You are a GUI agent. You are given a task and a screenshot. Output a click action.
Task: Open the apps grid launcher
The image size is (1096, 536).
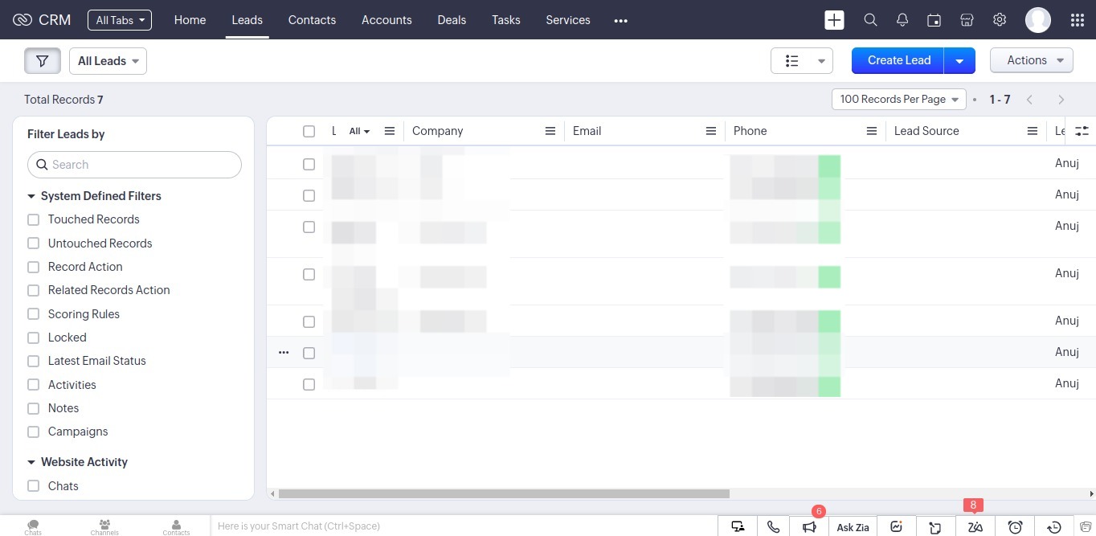(1078, 20)
